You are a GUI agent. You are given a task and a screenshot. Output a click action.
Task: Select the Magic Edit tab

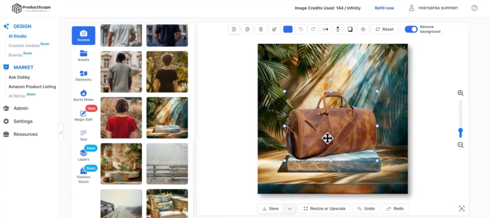pos(83,116)
